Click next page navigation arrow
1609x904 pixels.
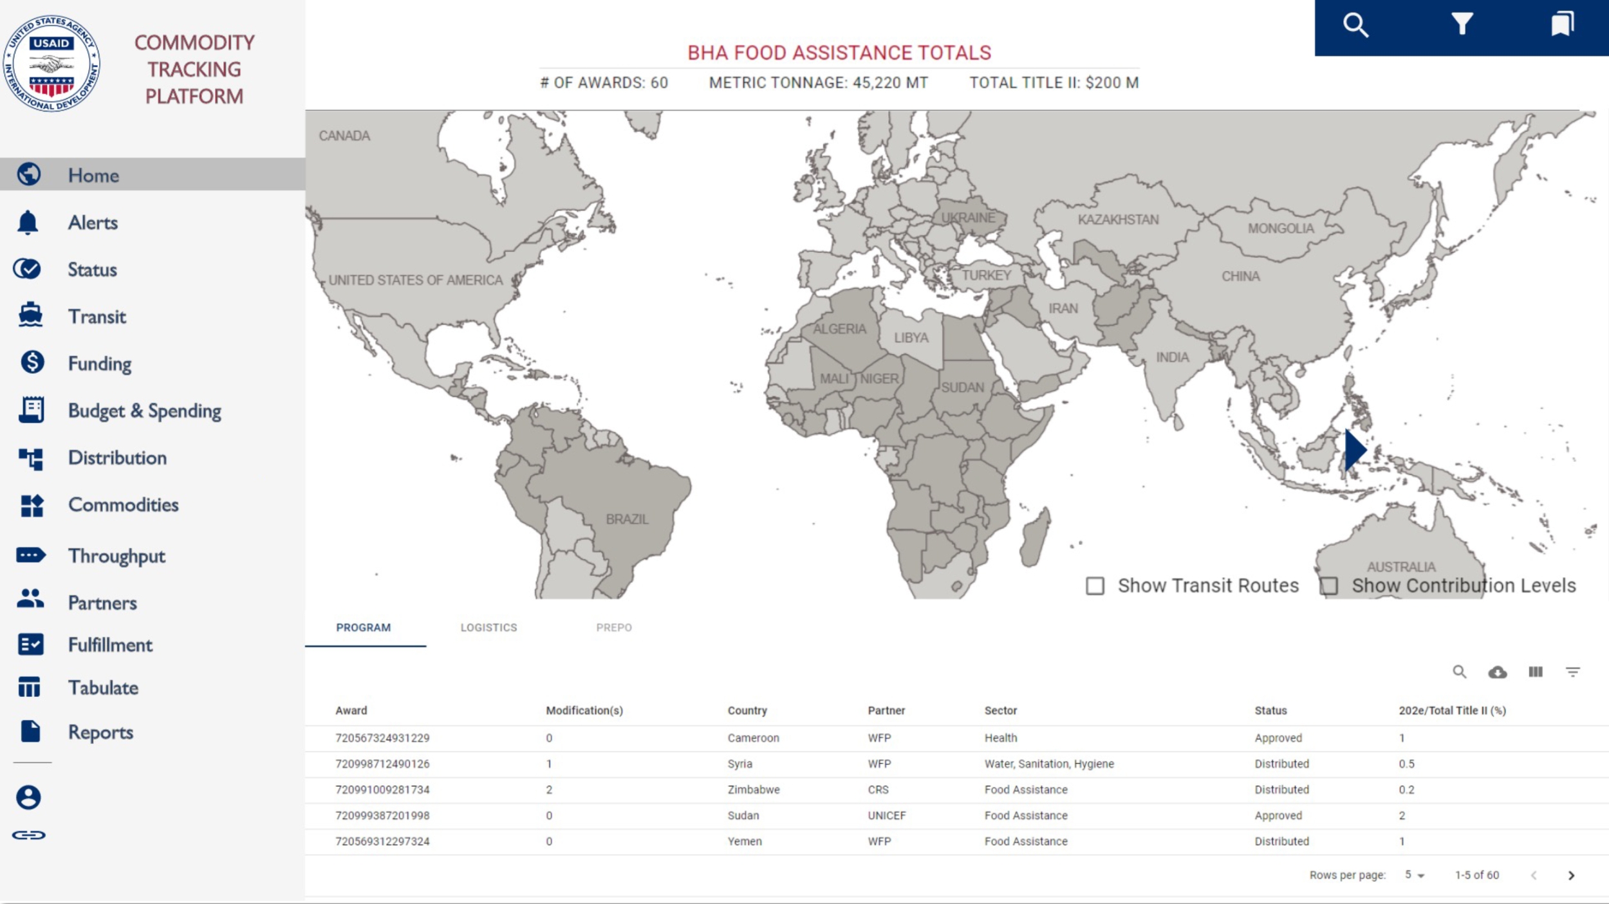click(1572, 874)
